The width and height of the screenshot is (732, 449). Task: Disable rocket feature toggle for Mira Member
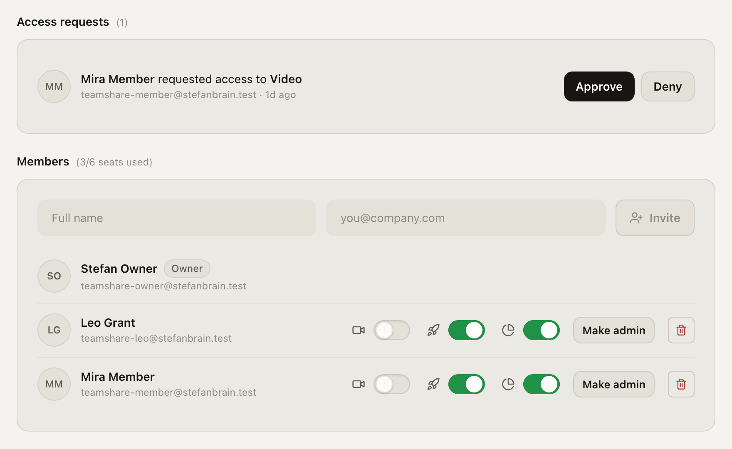(466, 384)
